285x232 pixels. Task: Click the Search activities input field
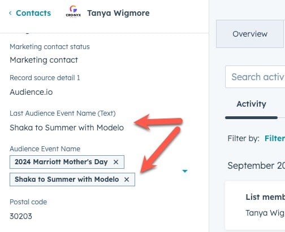click(x=255, y=77)
